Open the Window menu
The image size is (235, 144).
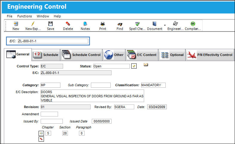coord(43,16)
